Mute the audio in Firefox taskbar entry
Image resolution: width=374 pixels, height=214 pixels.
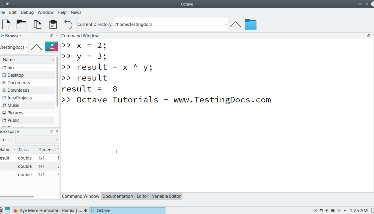click(x=85, y=210)
